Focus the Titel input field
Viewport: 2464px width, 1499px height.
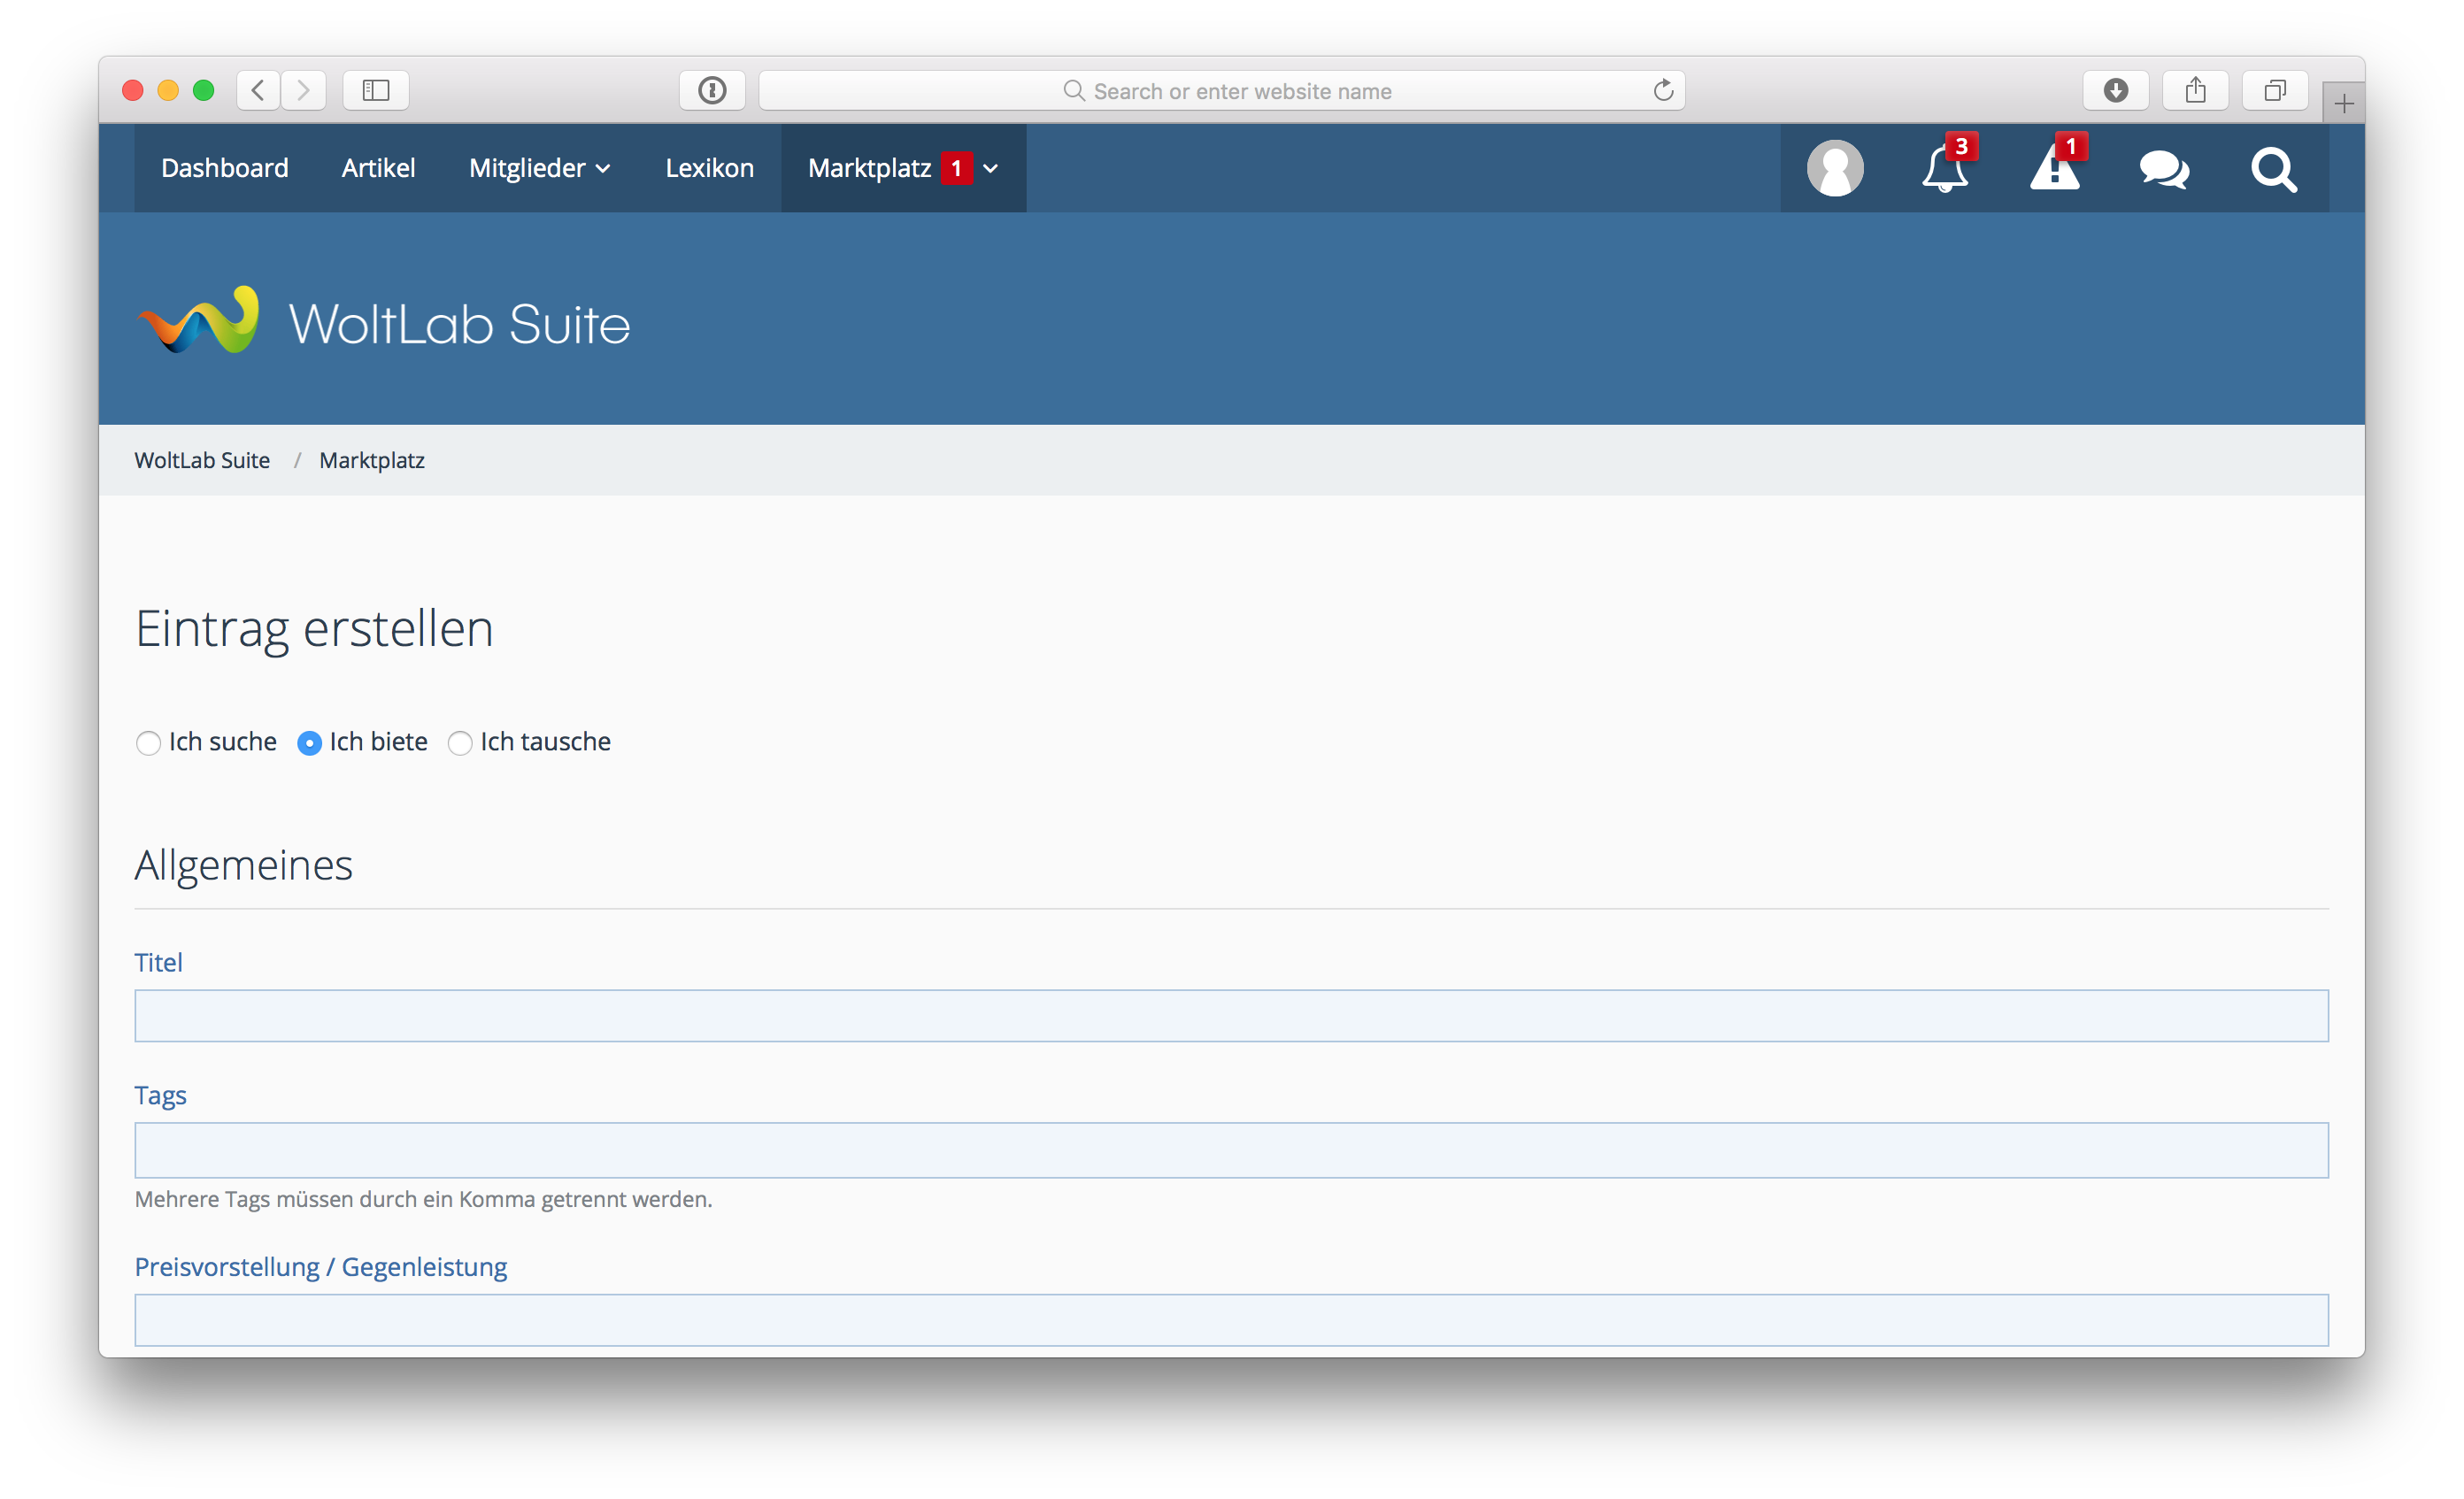click(1231, 1016)
